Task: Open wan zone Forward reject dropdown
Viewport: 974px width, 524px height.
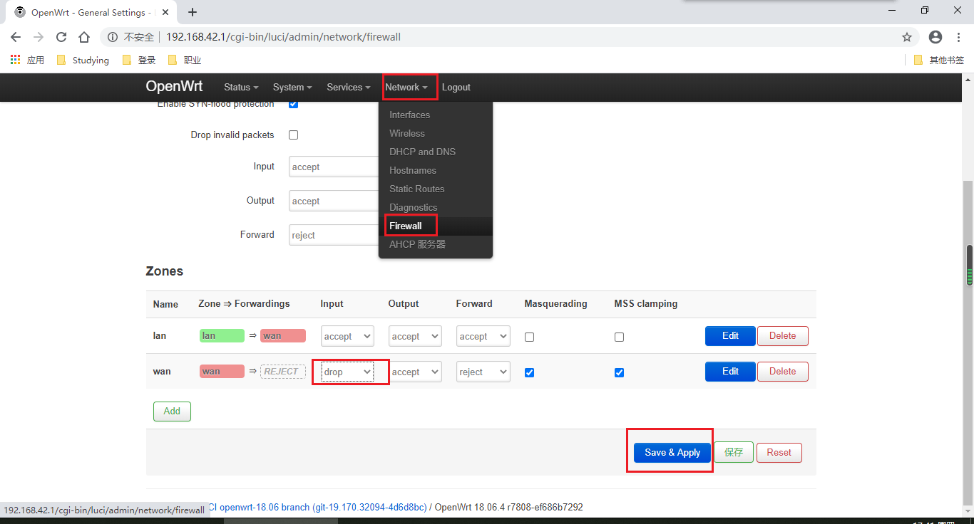Action: tap(483, 372)
